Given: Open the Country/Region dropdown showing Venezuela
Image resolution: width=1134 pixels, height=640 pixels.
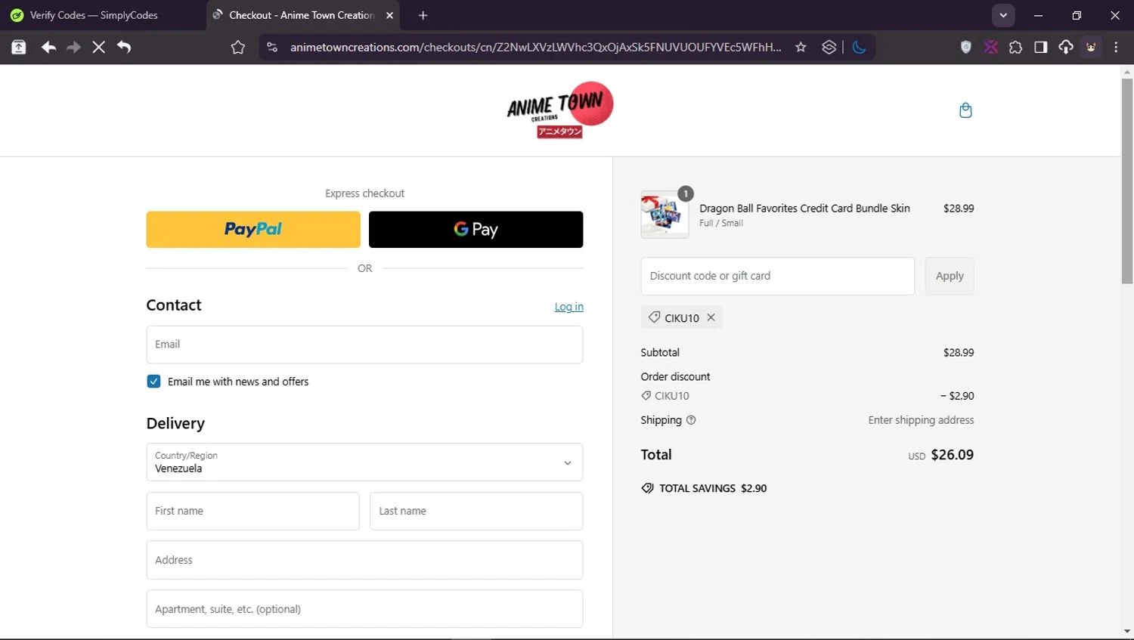Looking at the screenshot, I should coord(364,462).
